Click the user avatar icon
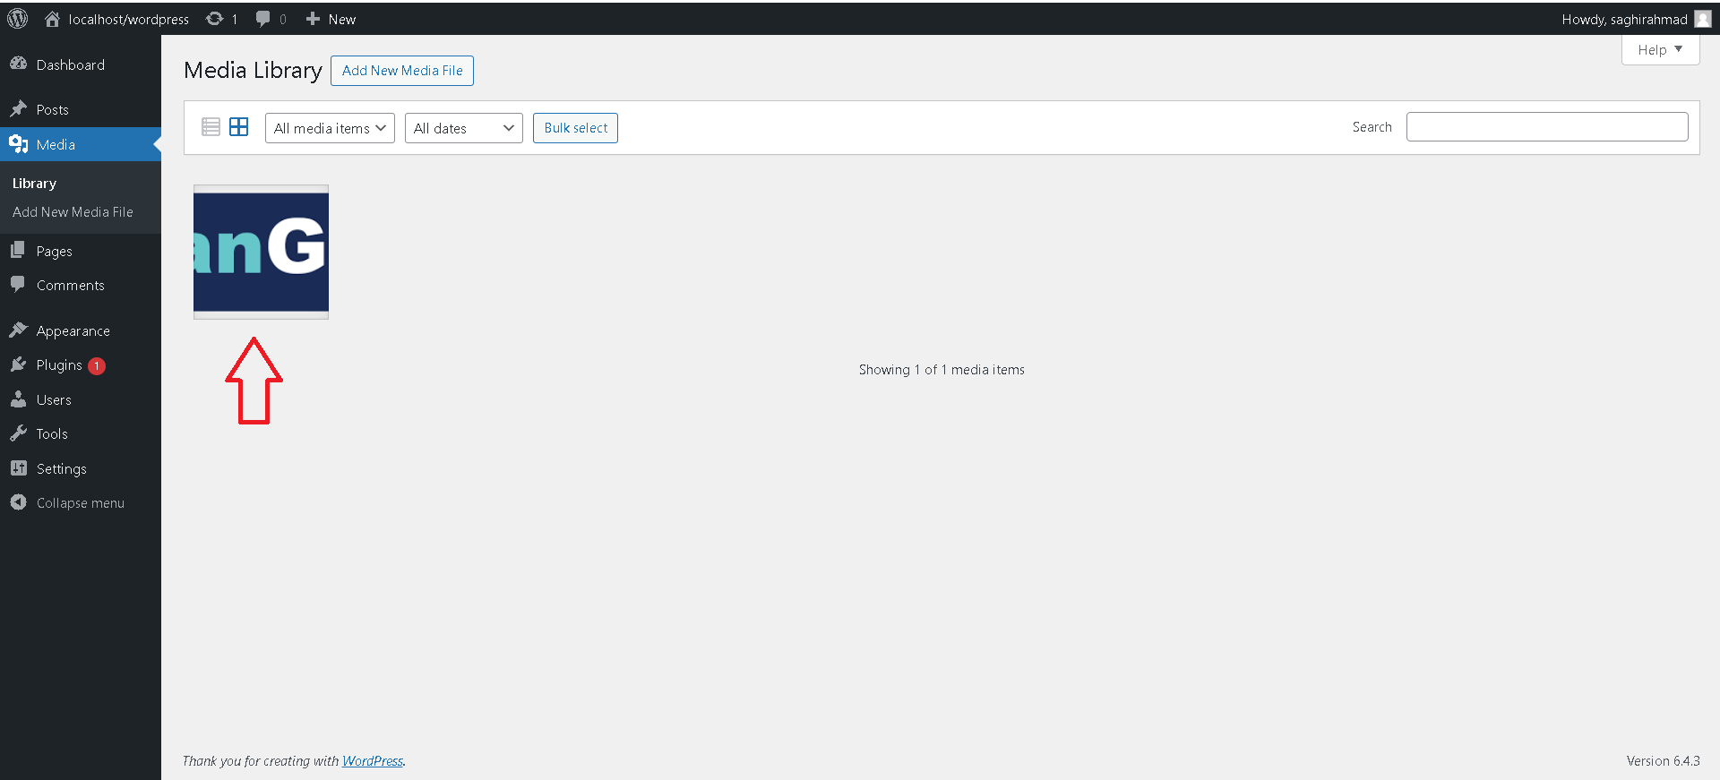This screenshot has height=780, width=1720. click(x=1703, y=19)
